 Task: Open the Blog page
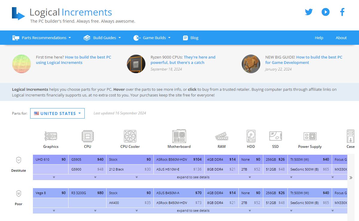click(191, 38)
